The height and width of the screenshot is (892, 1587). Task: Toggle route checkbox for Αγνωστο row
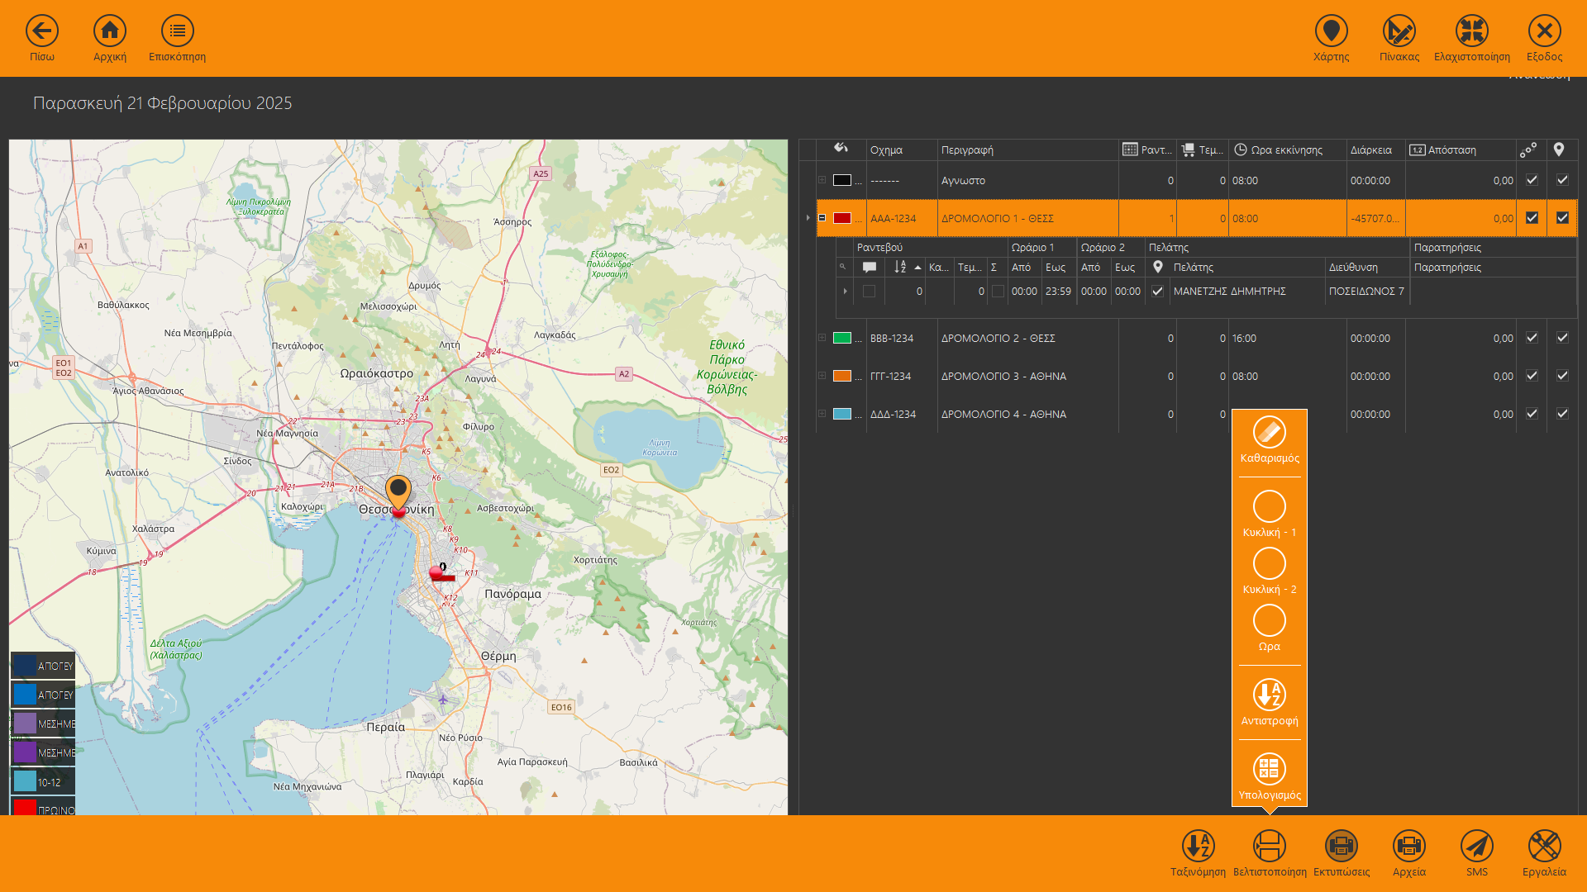pyautogui.click(x=1532, y=180)
